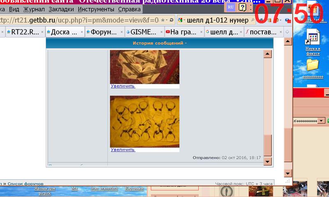Close the GISME... tab
This screenshot has width=329, height=197.
point(161,32)
